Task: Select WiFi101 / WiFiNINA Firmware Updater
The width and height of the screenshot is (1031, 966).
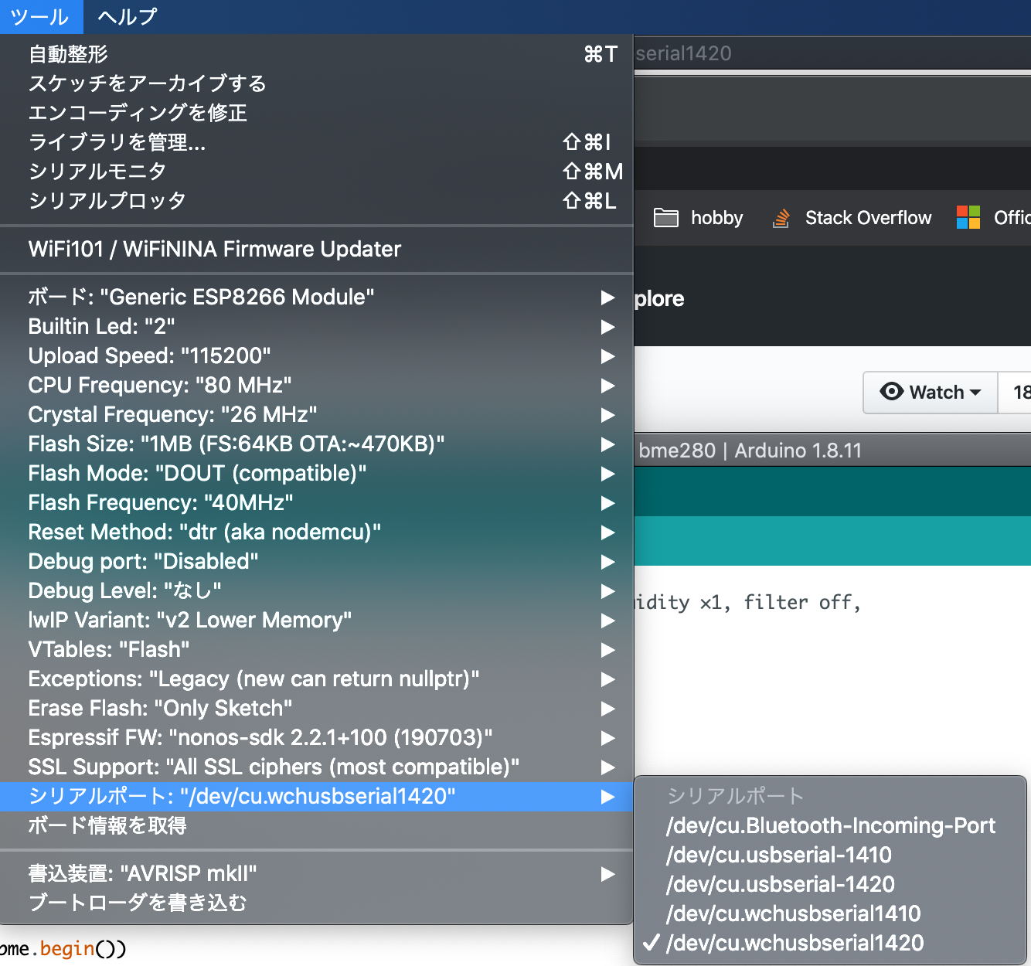Action: 214,249
